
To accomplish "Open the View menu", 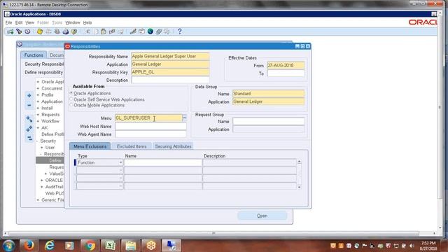I will click(x=29, y=22).
